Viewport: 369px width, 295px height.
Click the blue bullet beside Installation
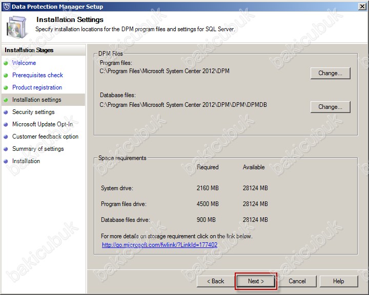(6, 161)
